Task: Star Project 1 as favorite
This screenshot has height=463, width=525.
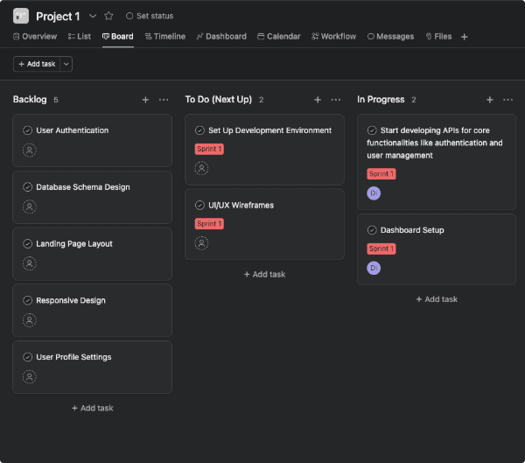Action: 108,16
